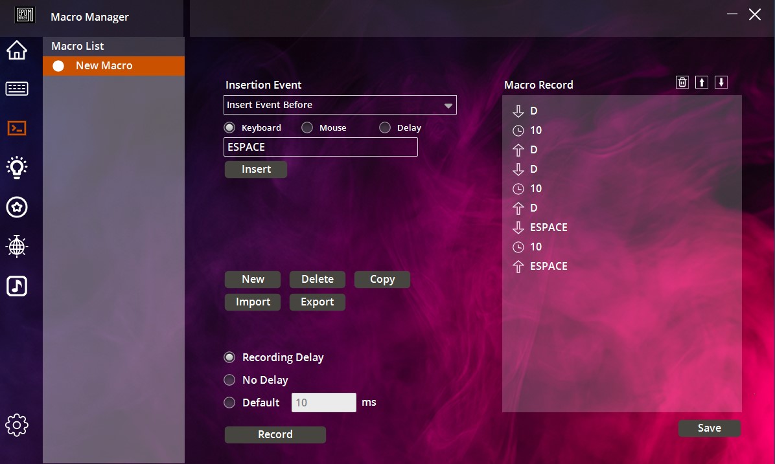
Task: Select New Macro in Macro List
Action: pyautogui.click(x=104, y=66)
